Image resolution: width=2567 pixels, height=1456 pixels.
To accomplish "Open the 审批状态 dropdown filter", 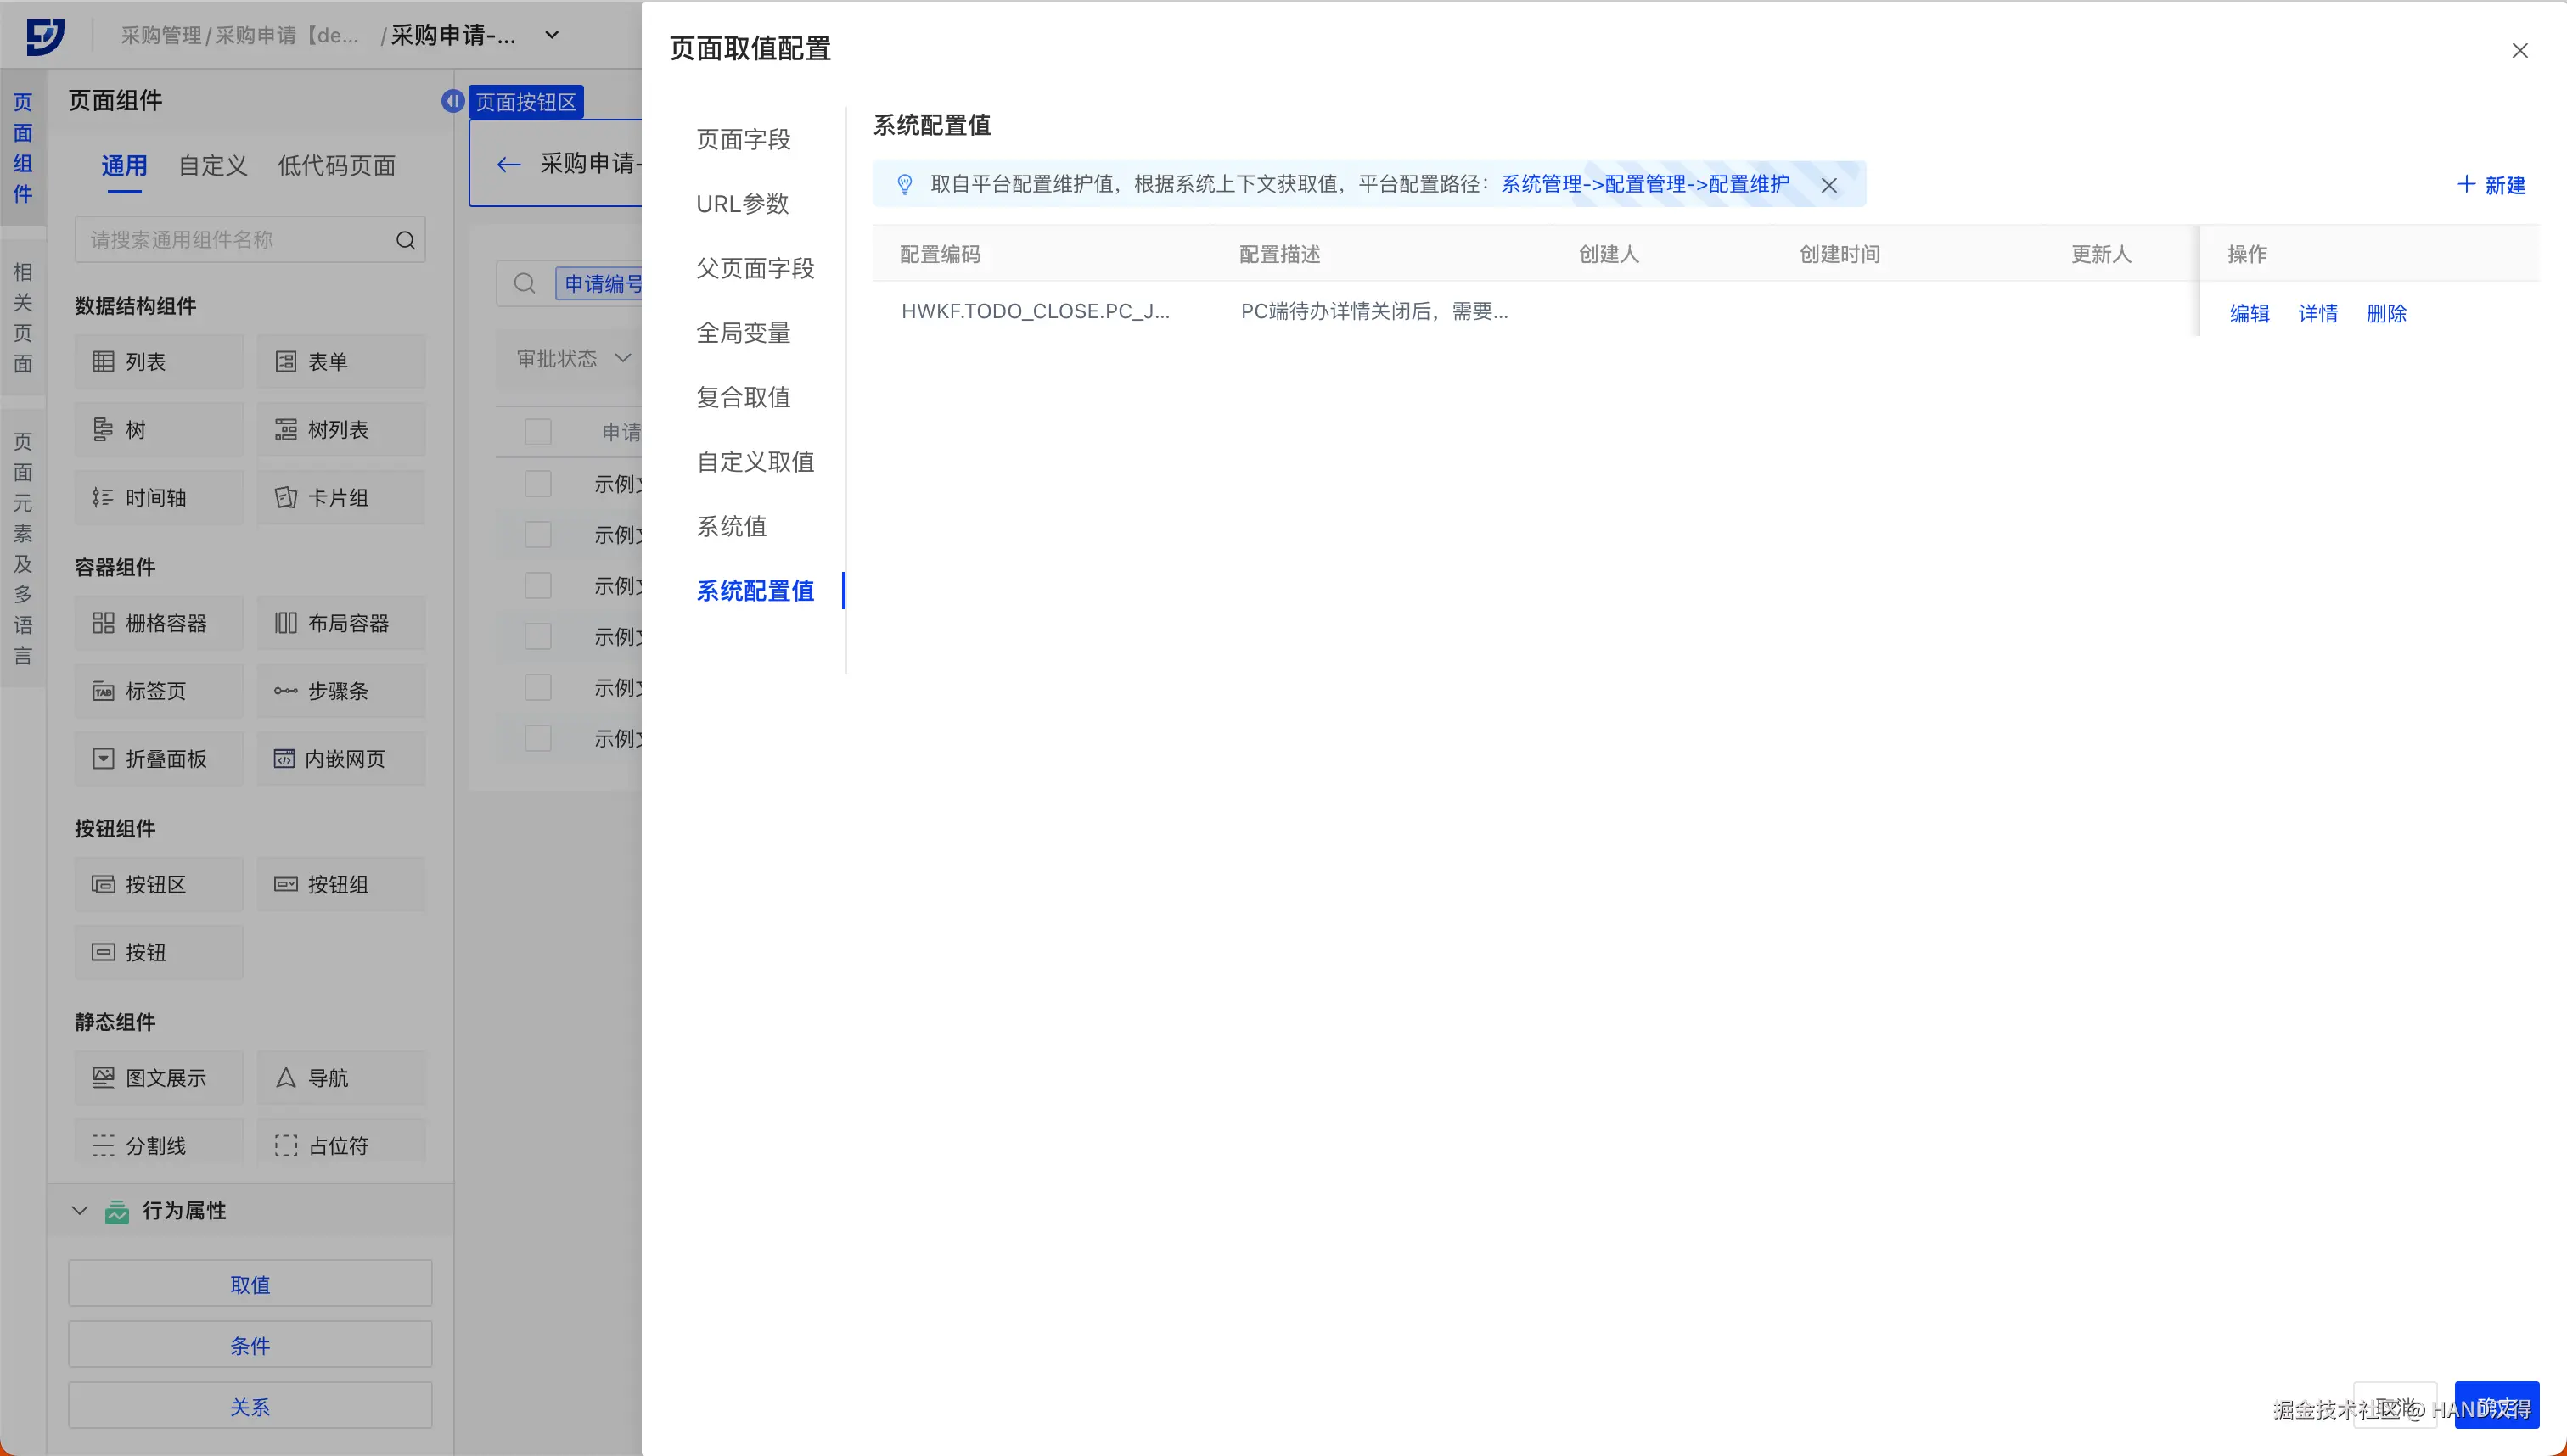I will click(x=573, y=358).
